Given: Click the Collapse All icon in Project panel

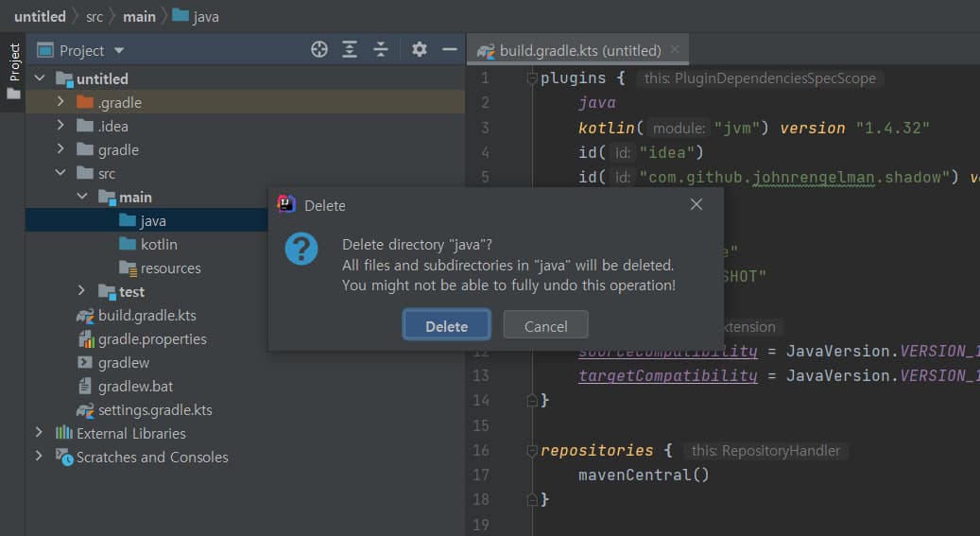Looking at the screenshot, I should tap(380, 50).
